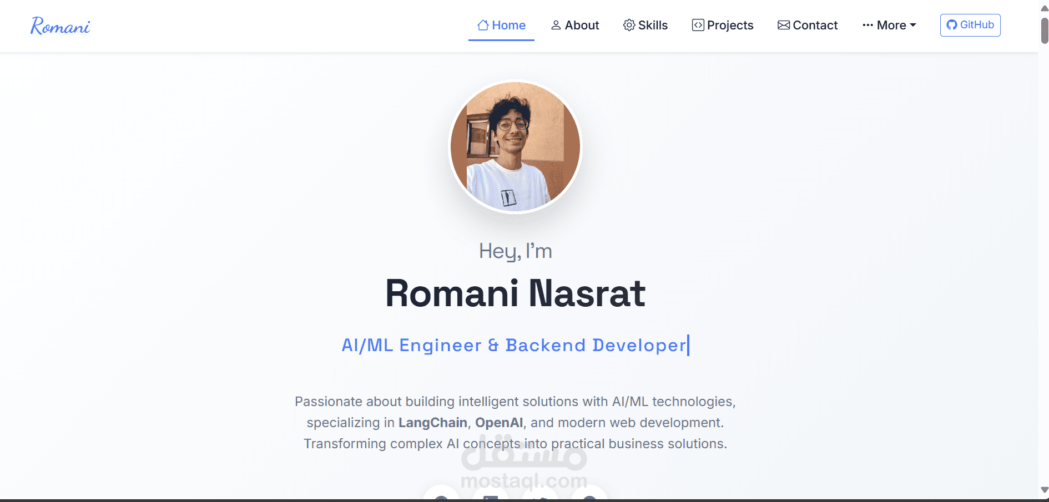Click the three-dots icon beside More
The height and width of the screenshot is (502, 1049).
(x=868, y=25)
